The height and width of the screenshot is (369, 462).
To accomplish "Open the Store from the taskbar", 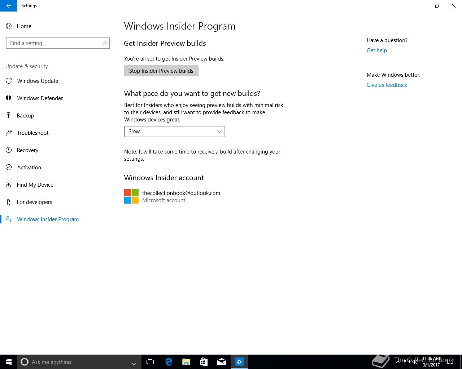I will pyautogui.click(x=204, y=362).
